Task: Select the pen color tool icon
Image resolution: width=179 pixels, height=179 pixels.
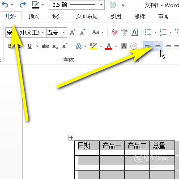Action: tap(36, 5)
